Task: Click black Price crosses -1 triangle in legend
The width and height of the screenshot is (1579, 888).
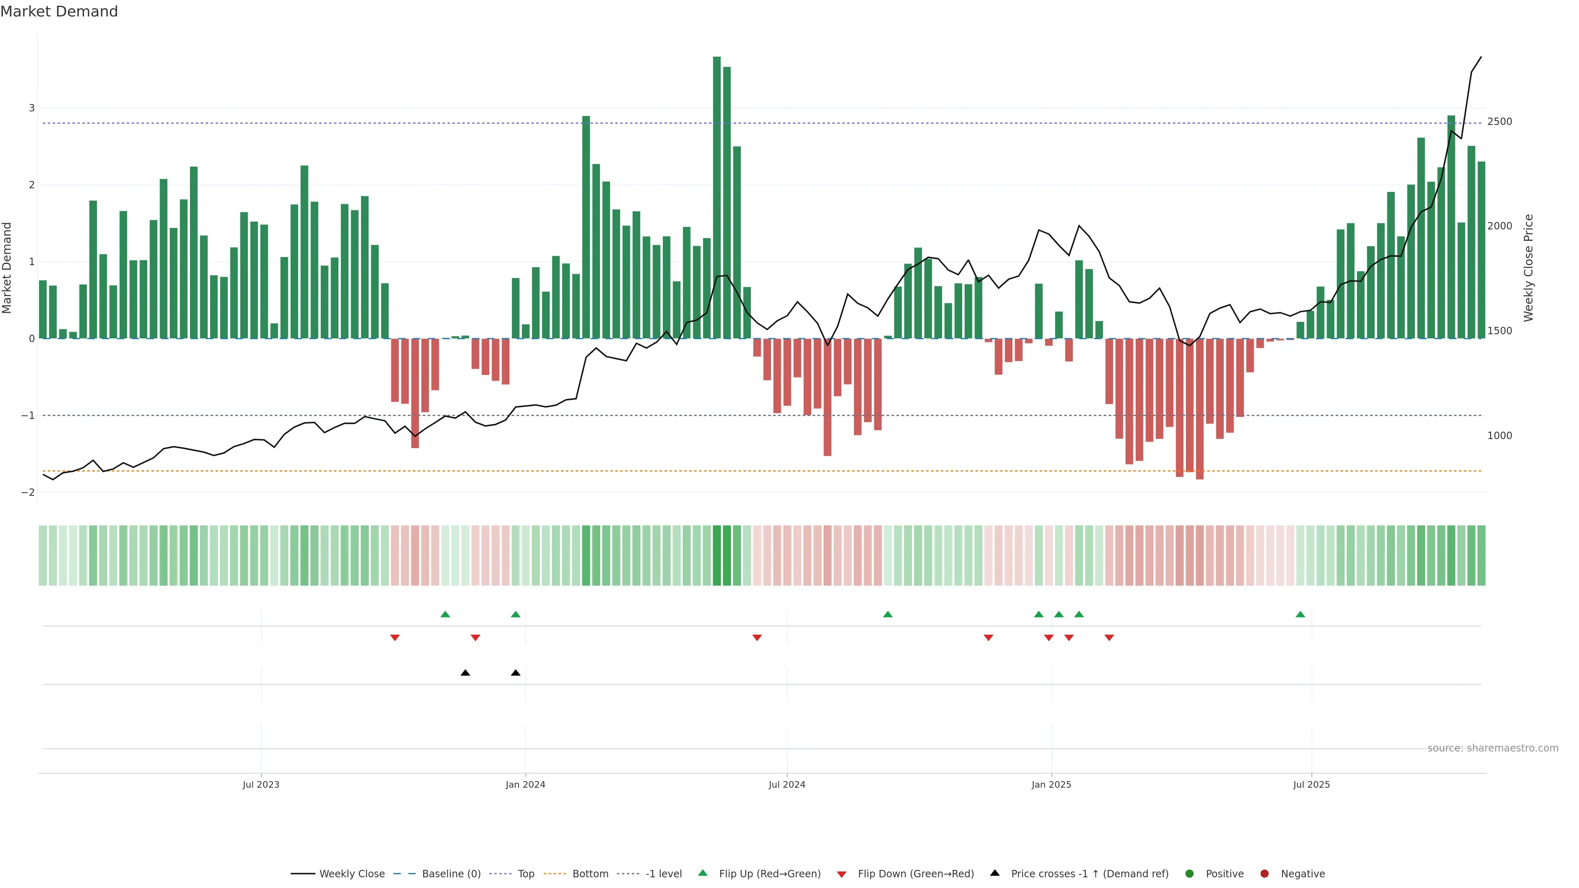Action: [995, 873]
